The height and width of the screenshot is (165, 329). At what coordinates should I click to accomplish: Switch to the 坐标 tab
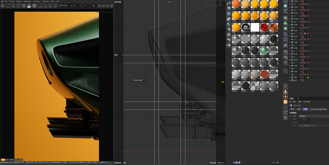tap(299, 109)
